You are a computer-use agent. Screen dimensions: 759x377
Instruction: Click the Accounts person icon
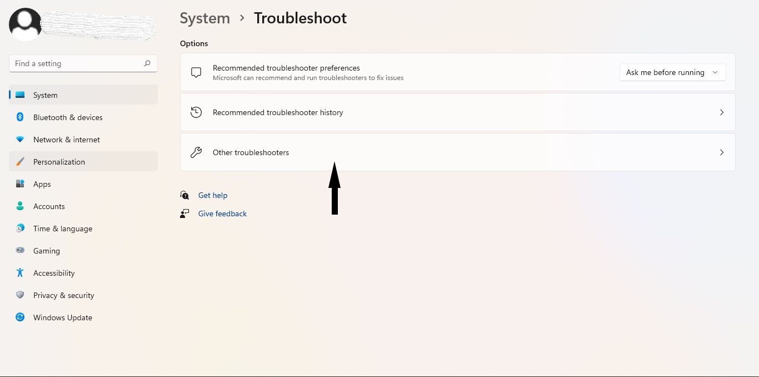(20, 206)
